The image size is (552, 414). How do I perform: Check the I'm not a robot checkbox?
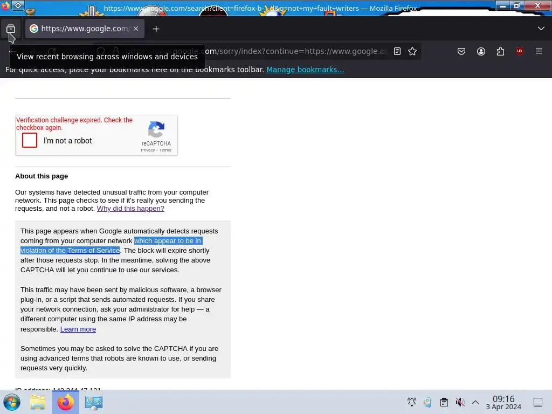[30, 140]
